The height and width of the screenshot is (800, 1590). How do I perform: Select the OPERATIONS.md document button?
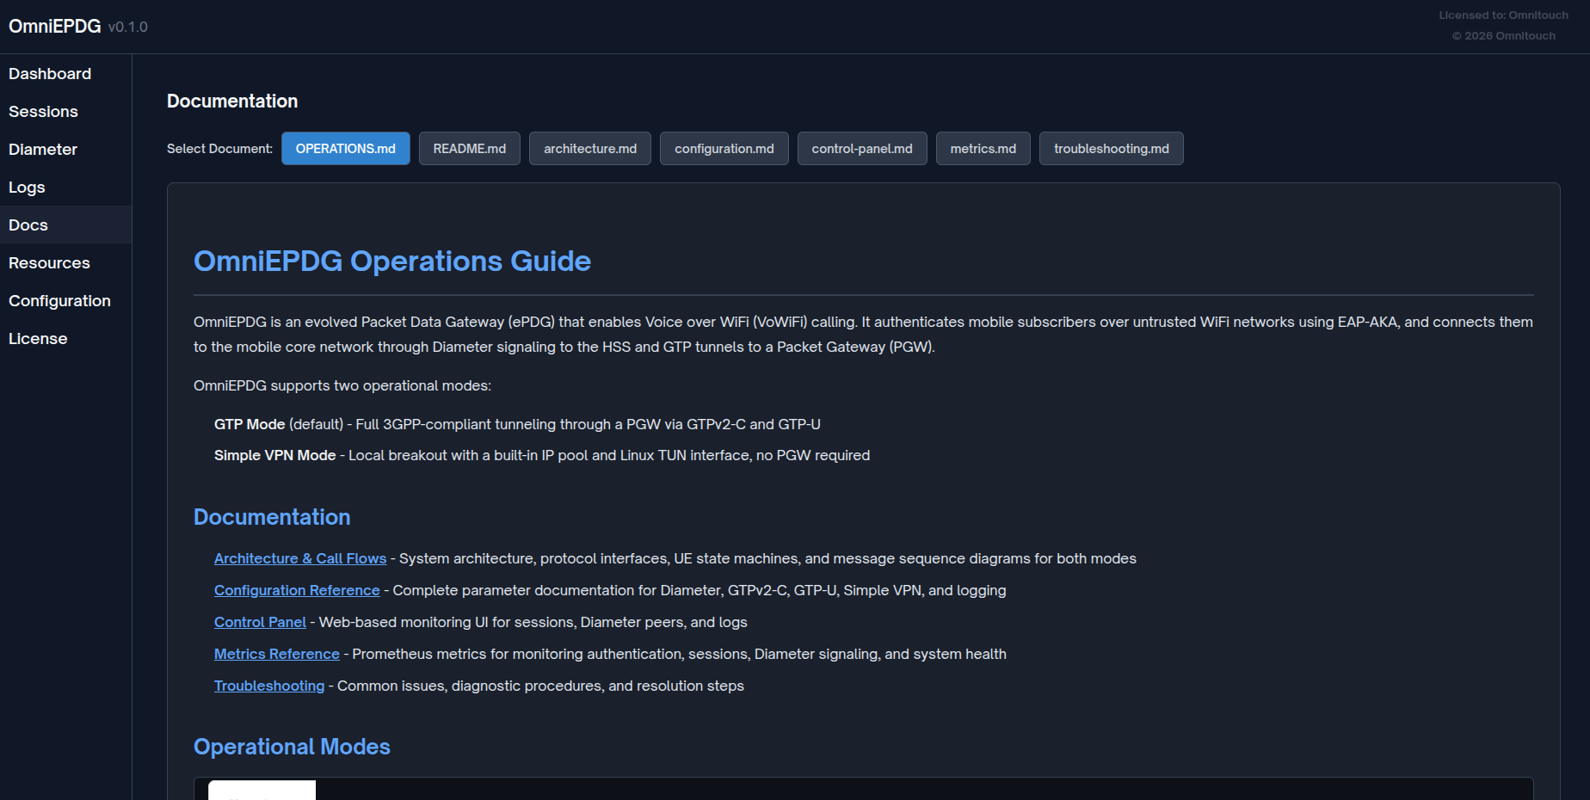(345, 149)
